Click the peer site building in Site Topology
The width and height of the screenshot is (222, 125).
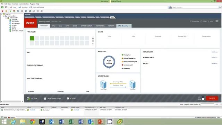(133, 84)
